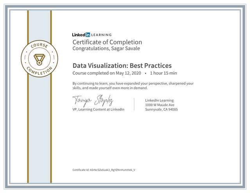Click the paragraph starting "By continuing to learn"
This screenshot has height=193, width=250.
[133, 86]
